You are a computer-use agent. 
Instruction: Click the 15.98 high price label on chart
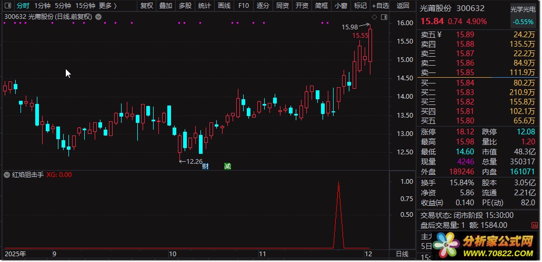click(x=349, y=27)
